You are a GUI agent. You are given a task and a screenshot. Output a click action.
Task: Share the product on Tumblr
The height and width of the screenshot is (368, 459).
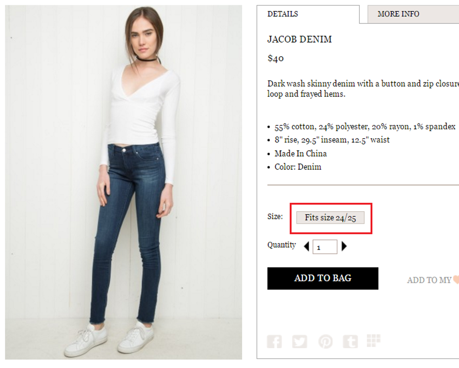point(350,342)
